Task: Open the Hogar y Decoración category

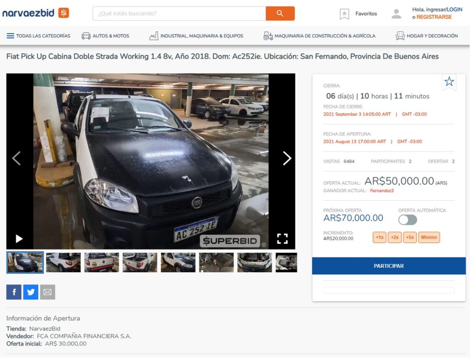Action: (427, 35)
